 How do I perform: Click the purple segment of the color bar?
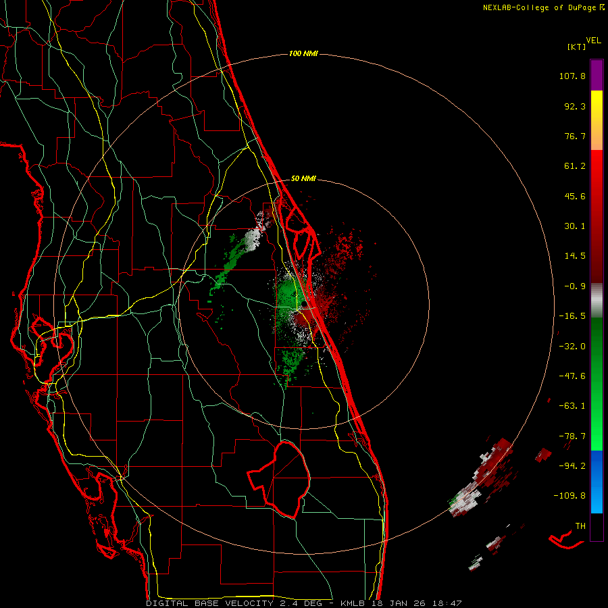click(x=597, y=76)
